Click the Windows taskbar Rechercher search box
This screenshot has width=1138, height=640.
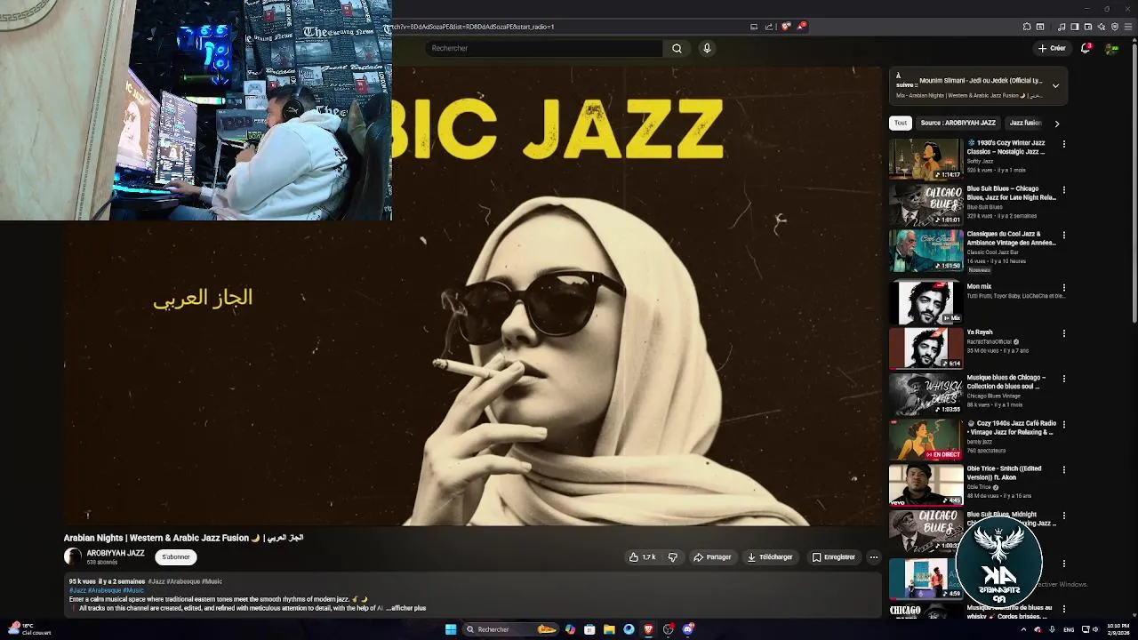(511, 629)
